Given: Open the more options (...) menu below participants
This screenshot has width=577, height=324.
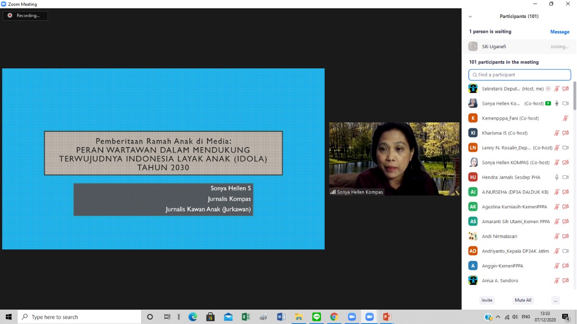Looking at the screenshot, I should click(555, 300).
